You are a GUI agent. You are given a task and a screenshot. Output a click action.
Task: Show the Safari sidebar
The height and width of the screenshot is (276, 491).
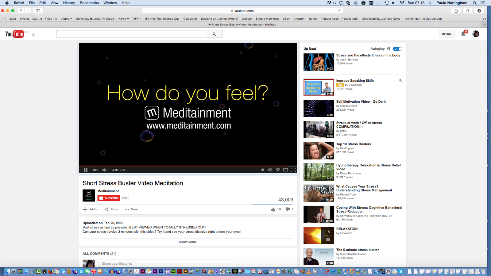(38, 11)
